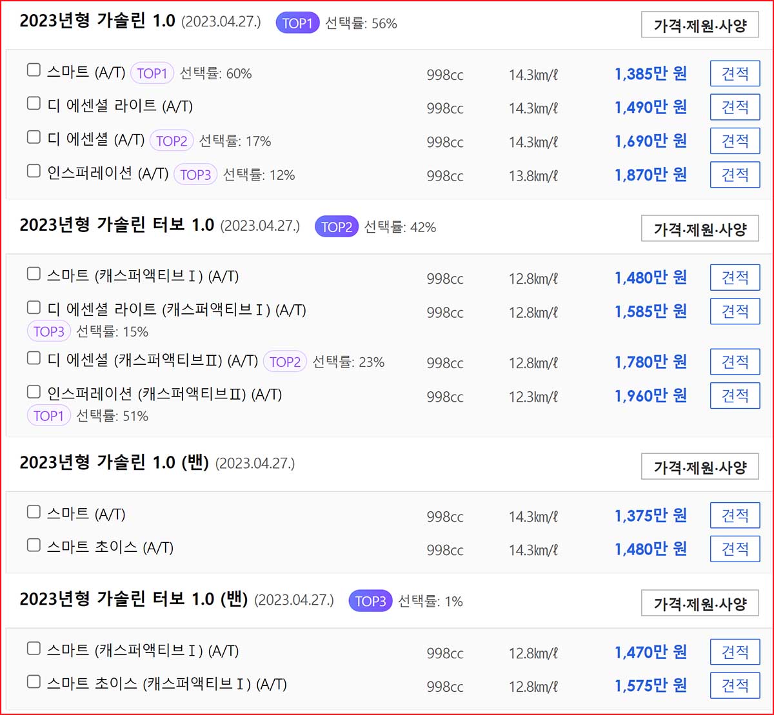Check 인스퍼레이션 (캐스퍼액티브Ⅱ) 1,960만 원 checkbox

pos(34,392)
